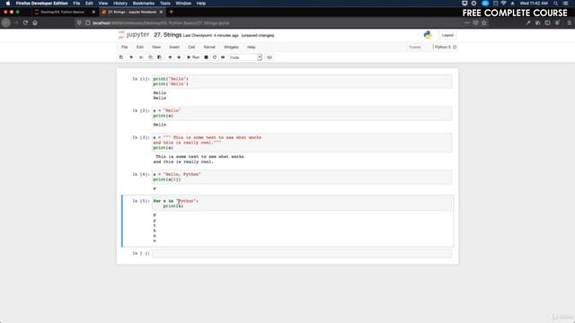
Task: Switch to the first Firefox tab Desktop Python Basics
Action: 63,12
